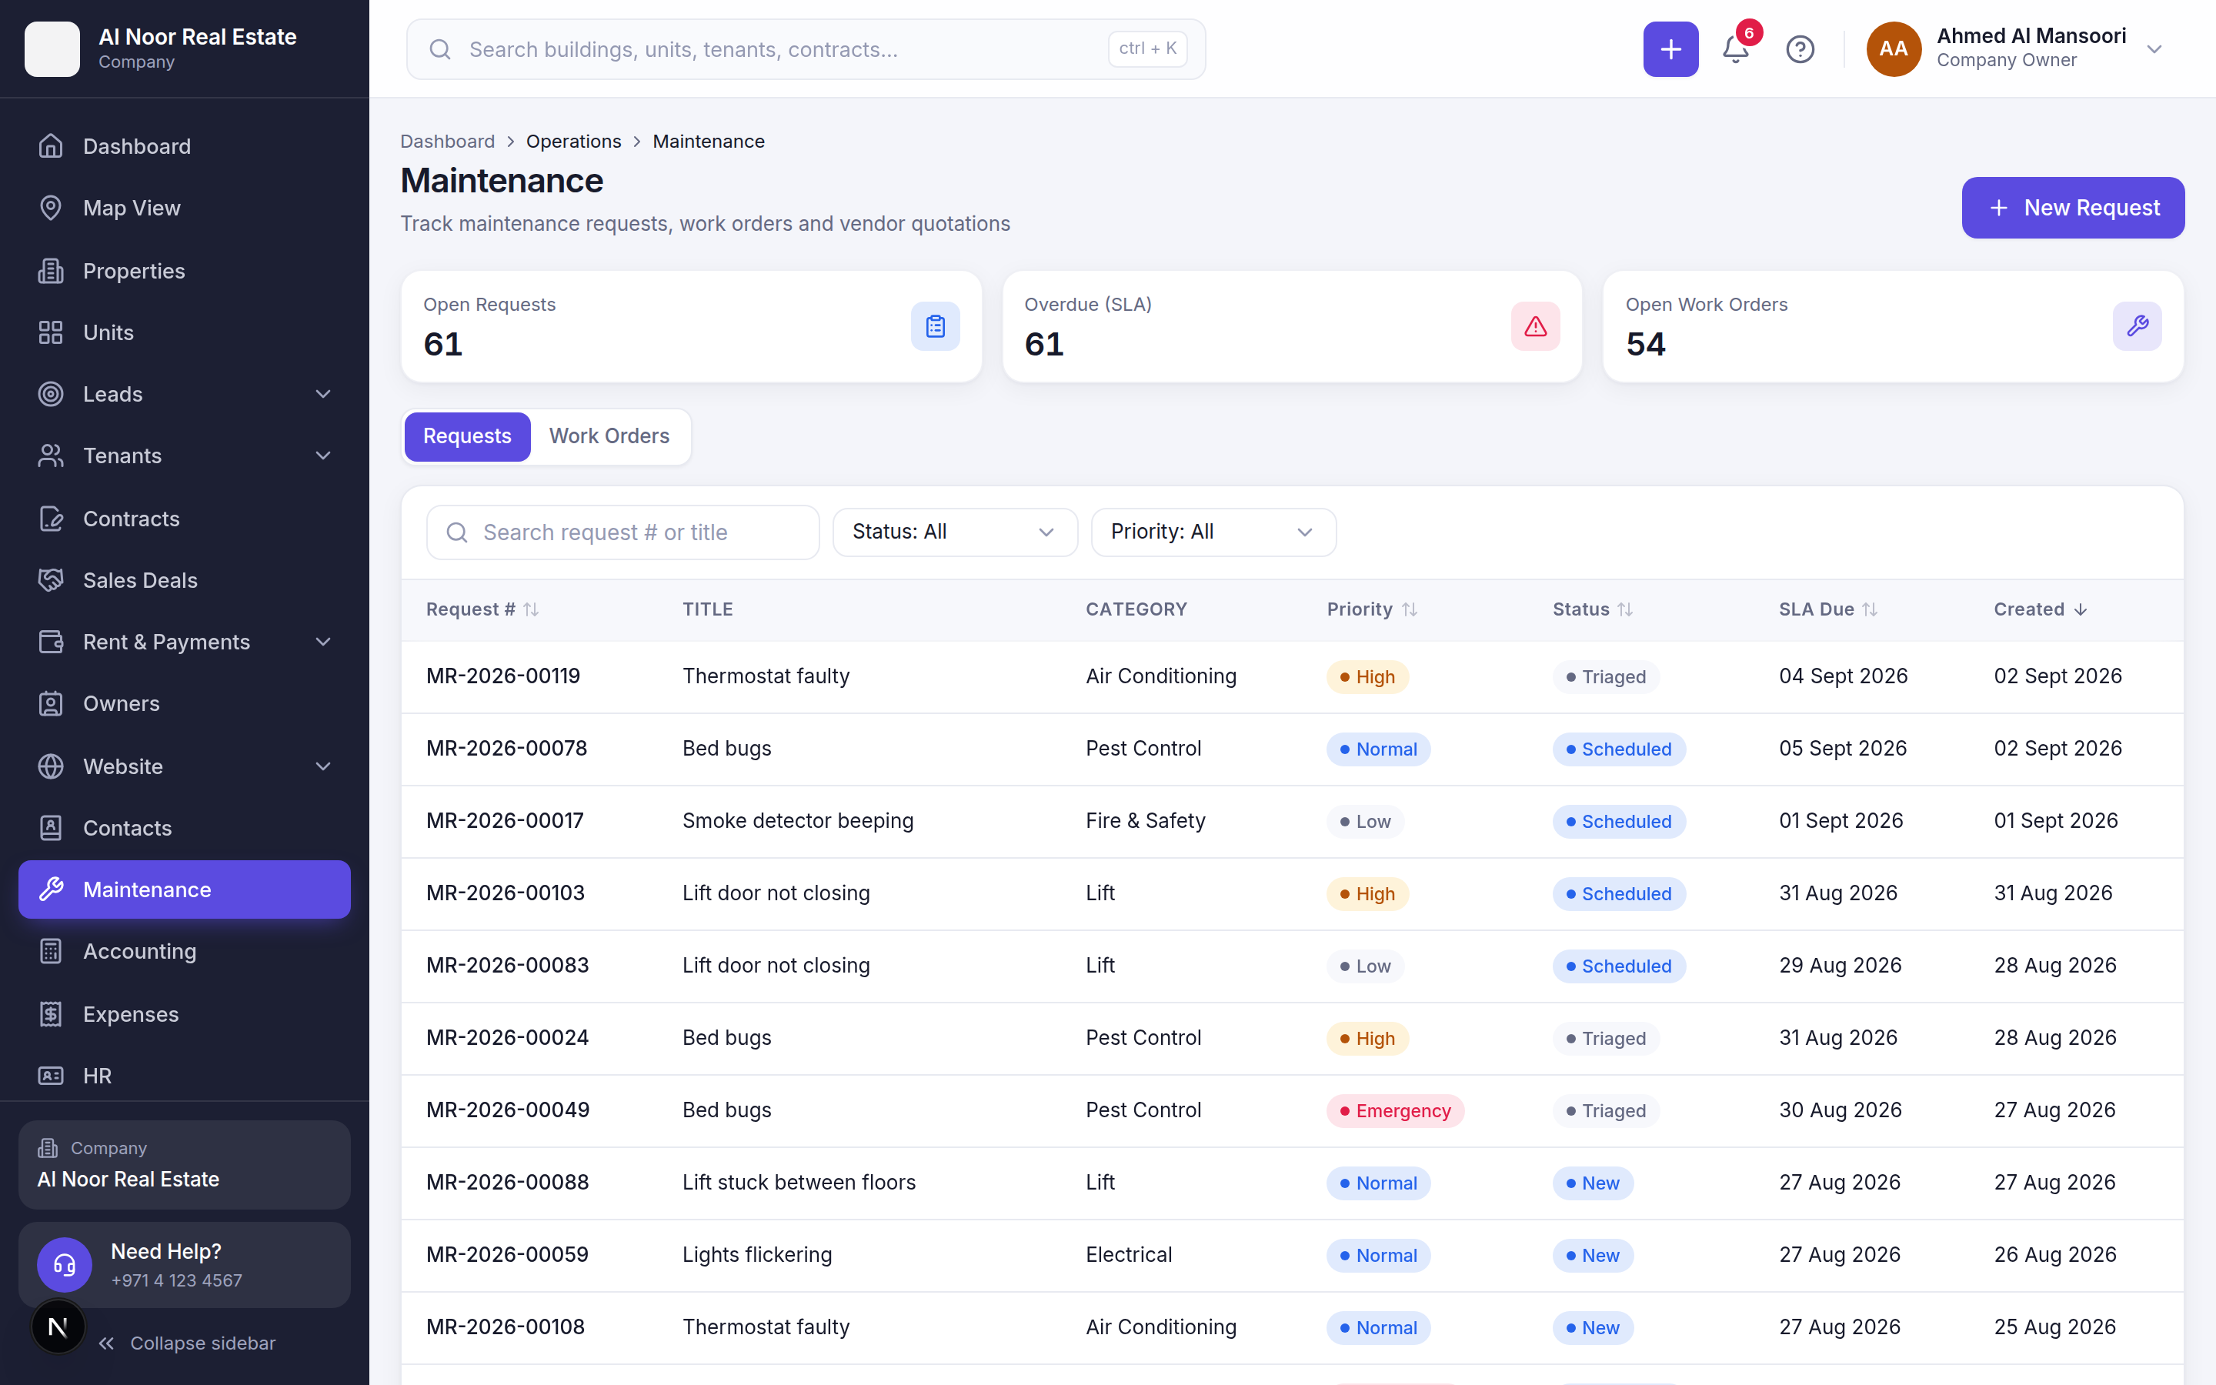2216x1385 pixels.
Task: Open notifications bell icon
Action: tap(1734, 49)
